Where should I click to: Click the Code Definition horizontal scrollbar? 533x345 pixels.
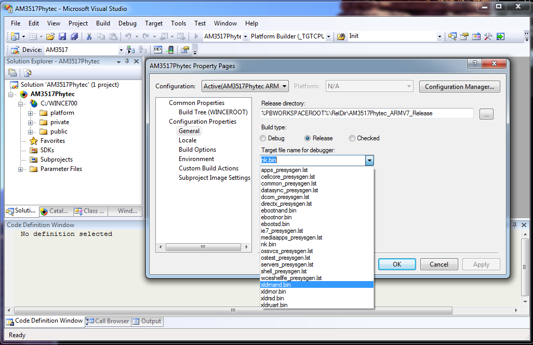coord(233,310)
